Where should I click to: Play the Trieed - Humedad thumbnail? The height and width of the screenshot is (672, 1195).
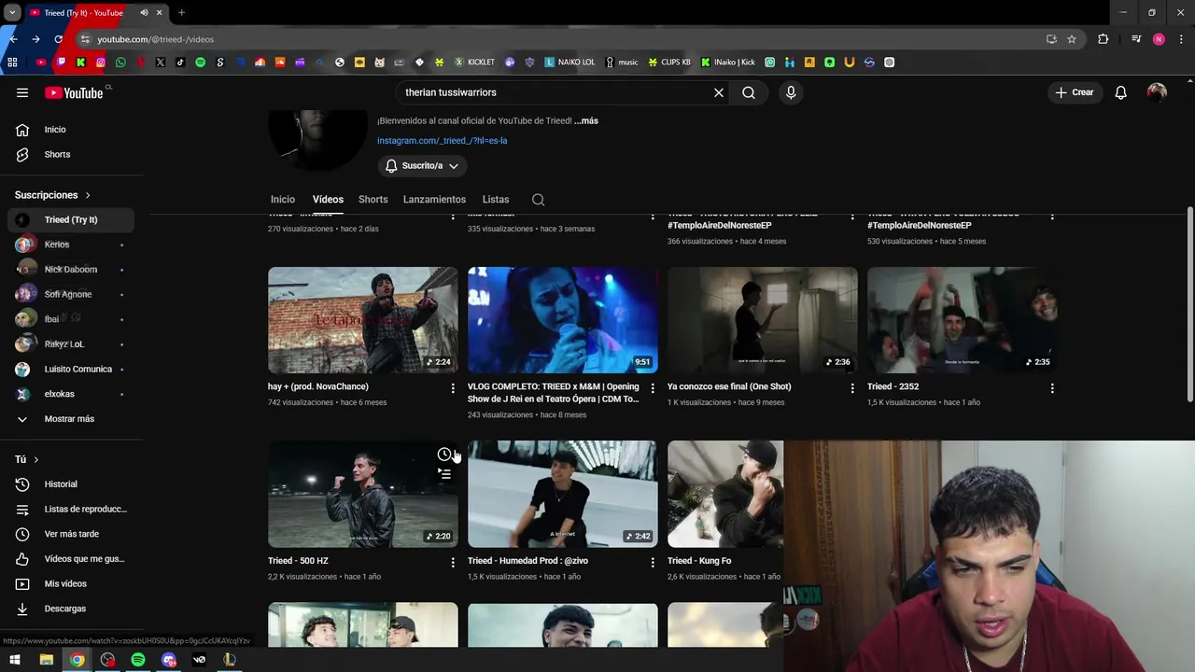[563, 495]
